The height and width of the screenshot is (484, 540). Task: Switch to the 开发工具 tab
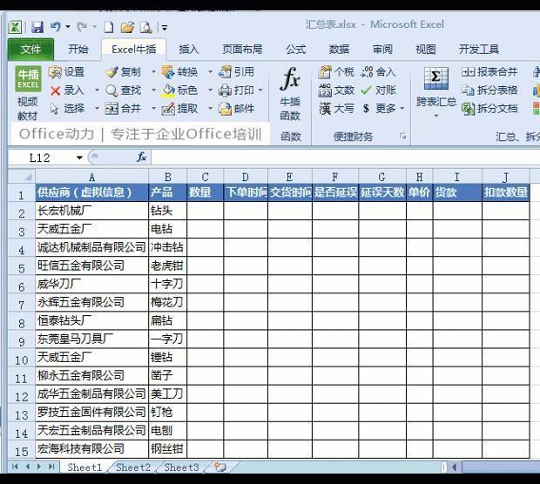479,50
